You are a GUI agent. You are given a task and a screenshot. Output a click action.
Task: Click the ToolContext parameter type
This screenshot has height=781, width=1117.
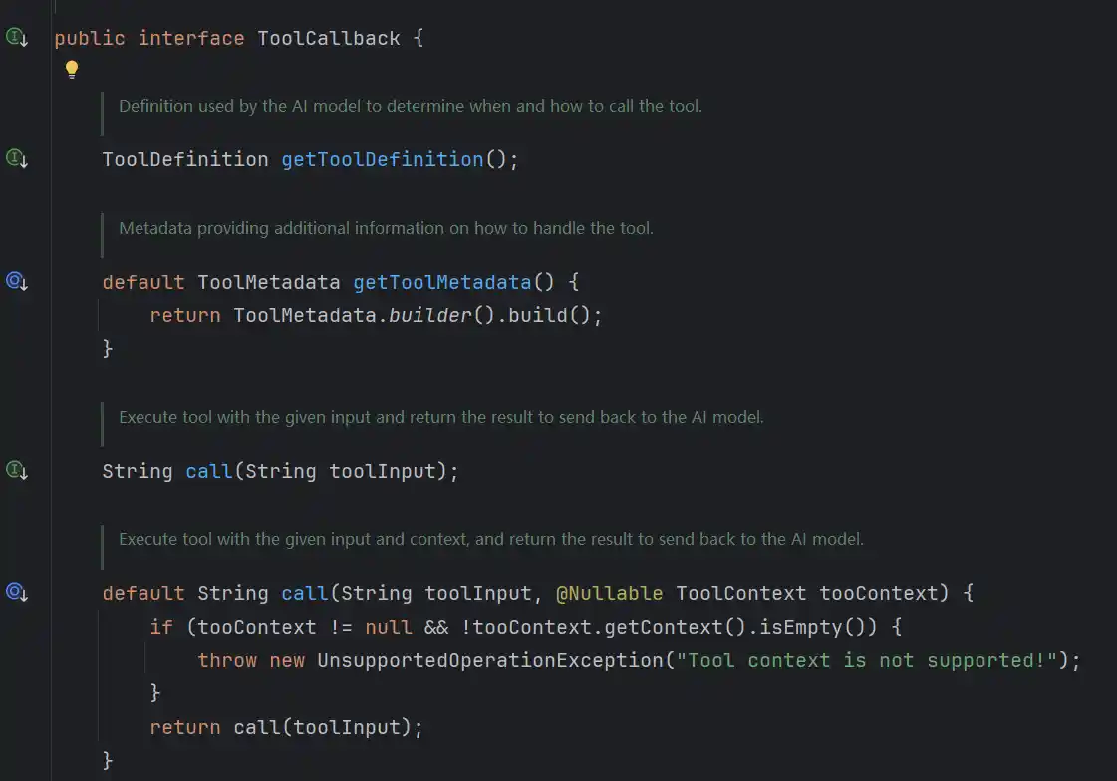coord(740,594)
